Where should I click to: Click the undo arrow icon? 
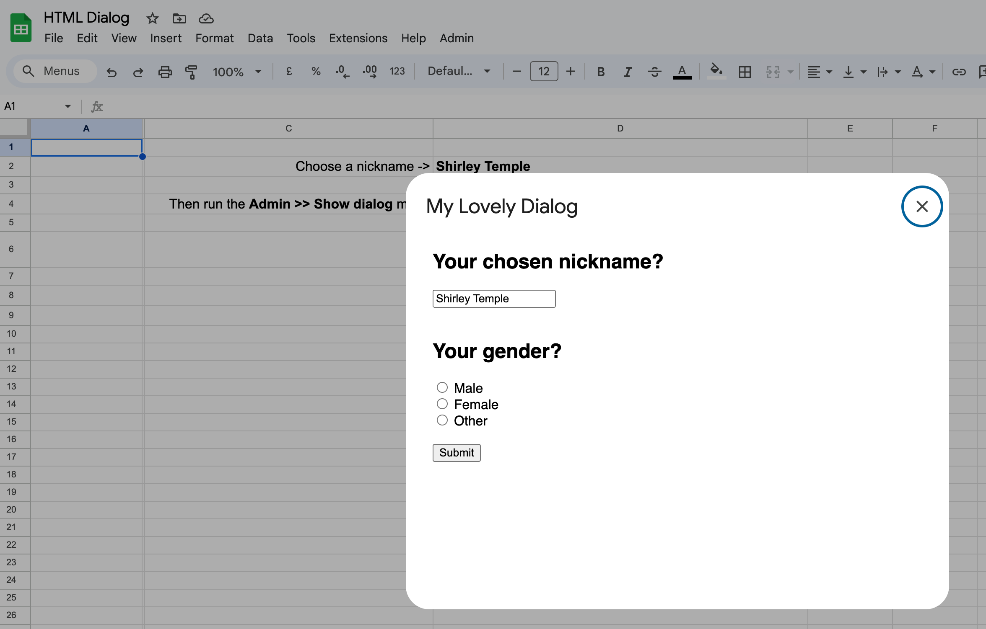(112, 72)
